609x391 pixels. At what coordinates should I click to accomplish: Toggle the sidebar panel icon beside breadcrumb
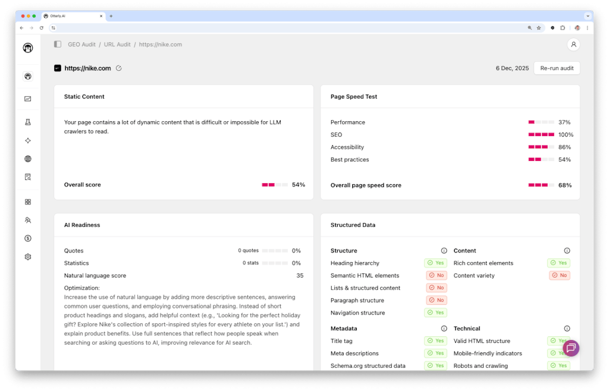click(x=58, y=44)
